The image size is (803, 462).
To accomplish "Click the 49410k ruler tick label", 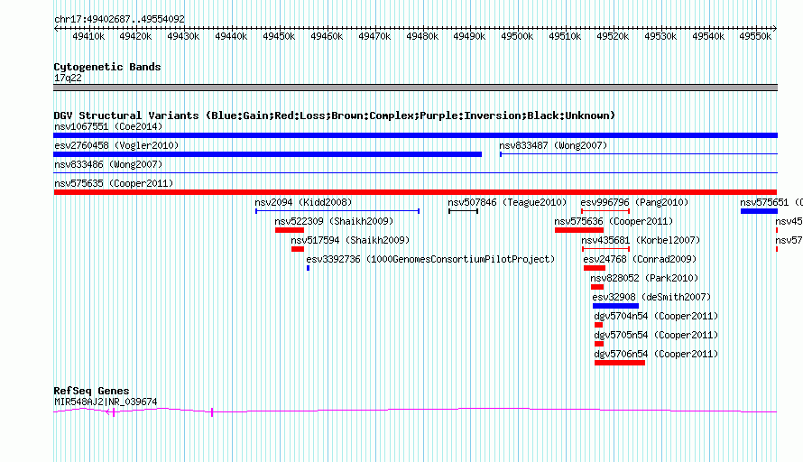I will pos(88,36).
